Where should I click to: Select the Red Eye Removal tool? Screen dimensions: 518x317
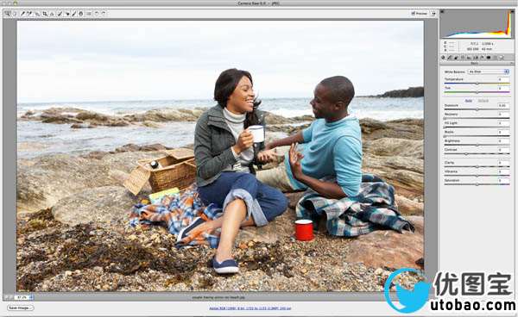click(x=67, y=14)
